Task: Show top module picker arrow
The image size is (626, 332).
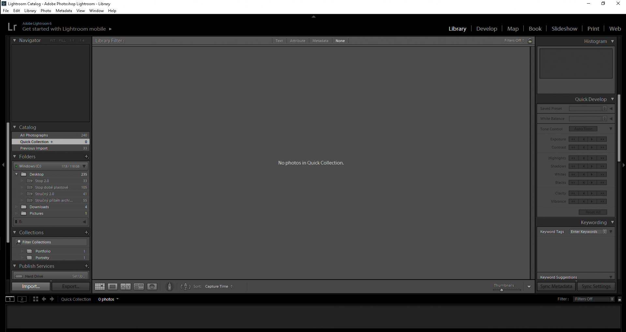Action: tap(313, 16)
